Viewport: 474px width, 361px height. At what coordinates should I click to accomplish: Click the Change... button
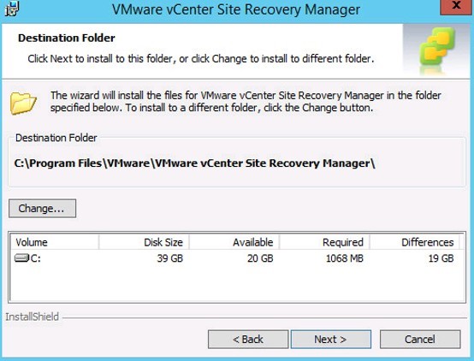tap(42, 208)
